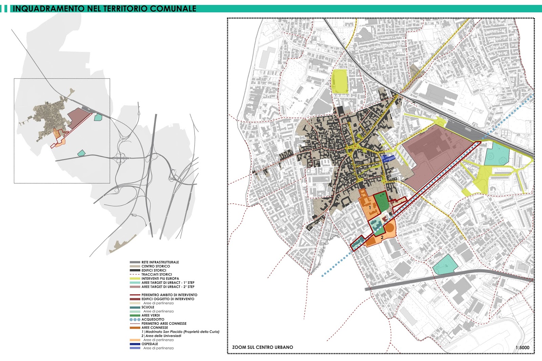This screenshot has width=542, height=361.
Task: Click "AREE TARGET DI URBACT - 2° STEP" label
Action: [168, 286]
